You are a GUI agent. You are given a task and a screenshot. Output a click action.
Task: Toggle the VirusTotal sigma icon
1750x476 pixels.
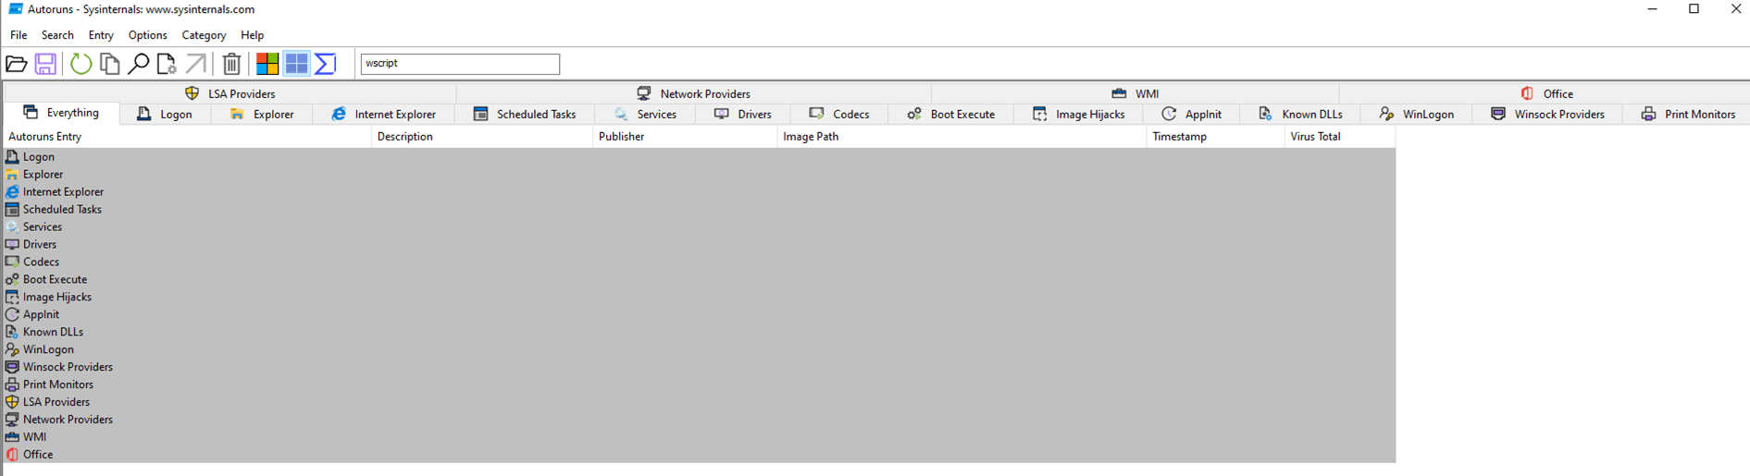[x=325, y=64]
